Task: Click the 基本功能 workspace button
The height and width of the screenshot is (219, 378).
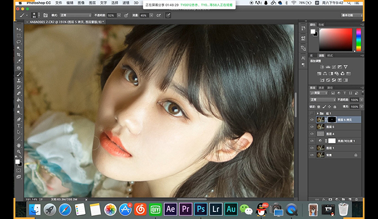Action: [x=351, y=15]
